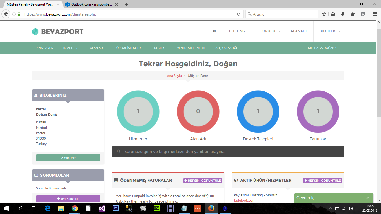Screen dimensions: 381x214
Task: Open Windows Start menu
Action: coord(6,208)
